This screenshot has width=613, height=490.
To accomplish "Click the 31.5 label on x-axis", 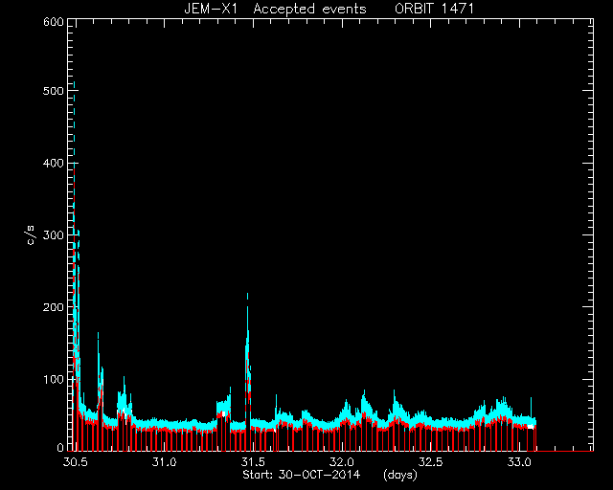I will [x=253, y=462].
